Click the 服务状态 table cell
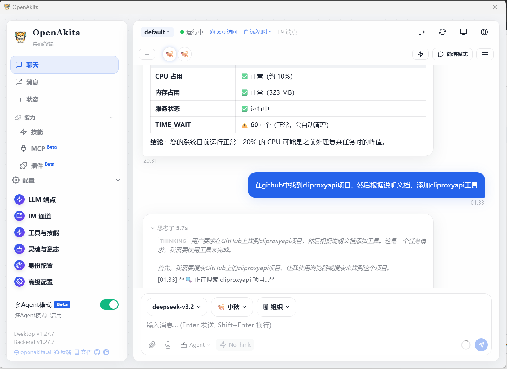507x369 pixels. (x=193, y=109)
